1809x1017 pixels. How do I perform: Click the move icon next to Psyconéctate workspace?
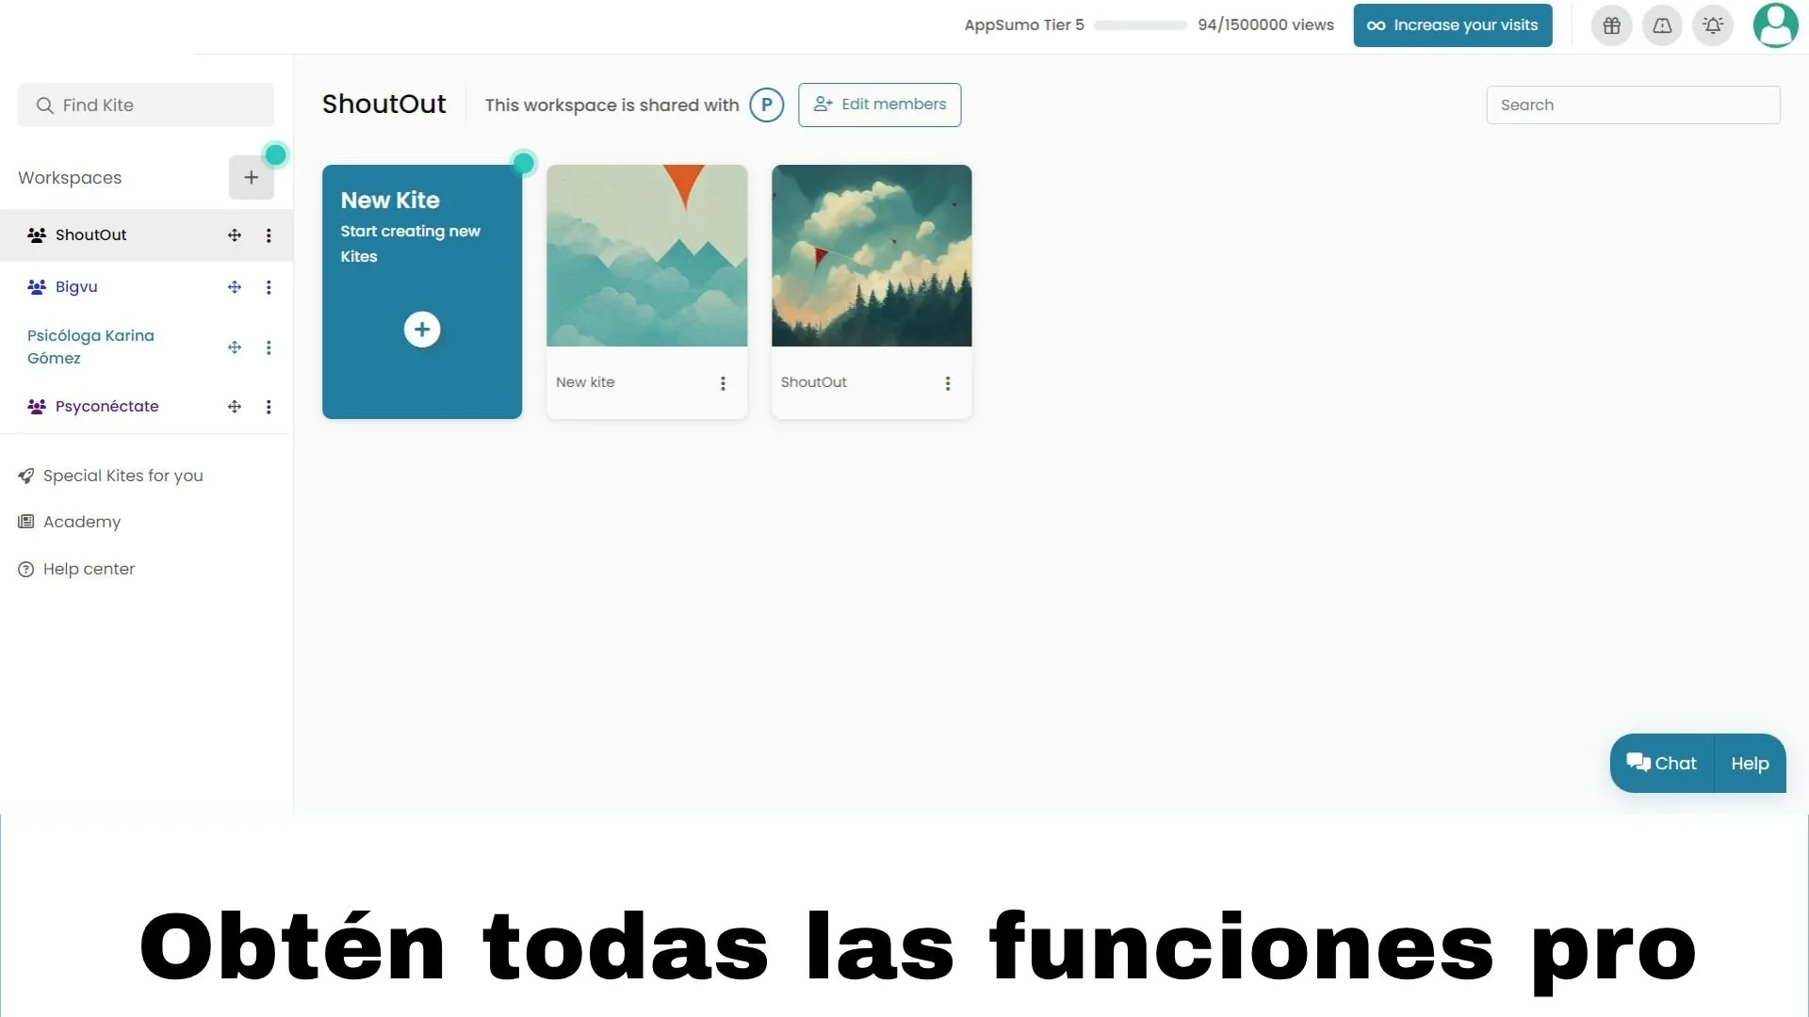[x=235, y=407]
